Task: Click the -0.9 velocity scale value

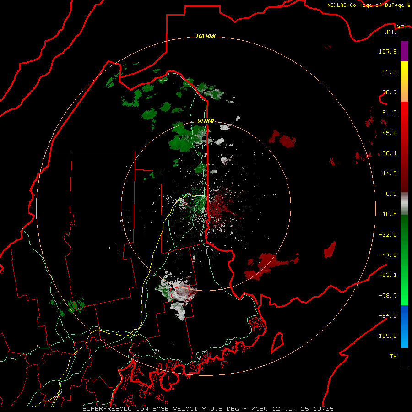Action: pyautogui.click(x=390, y=194)
